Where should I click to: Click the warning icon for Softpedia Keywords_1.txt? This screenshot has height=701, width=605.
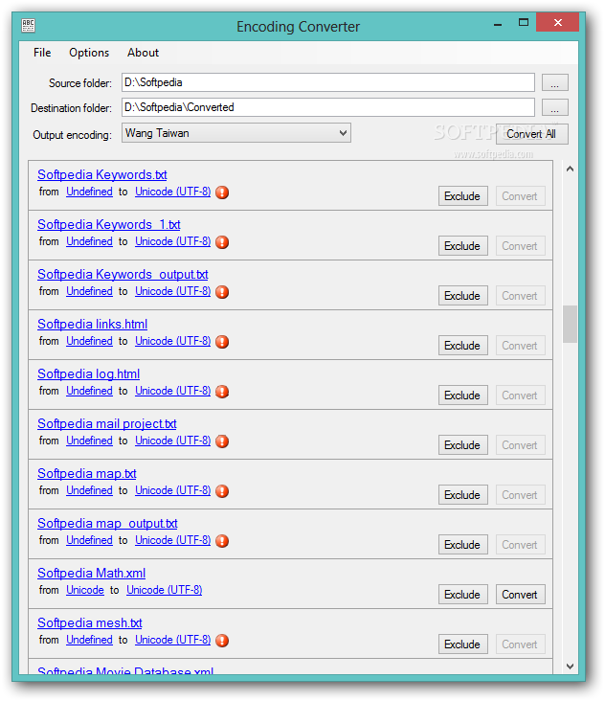(x=222, y=242)
